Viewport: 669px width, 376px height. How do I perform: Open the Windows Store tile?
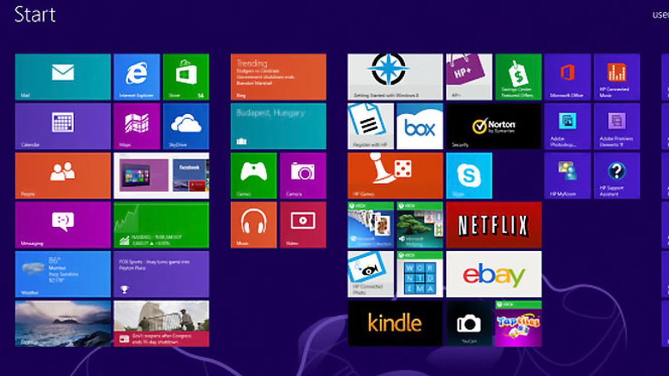pyautogui.click(x=186, y=77)
